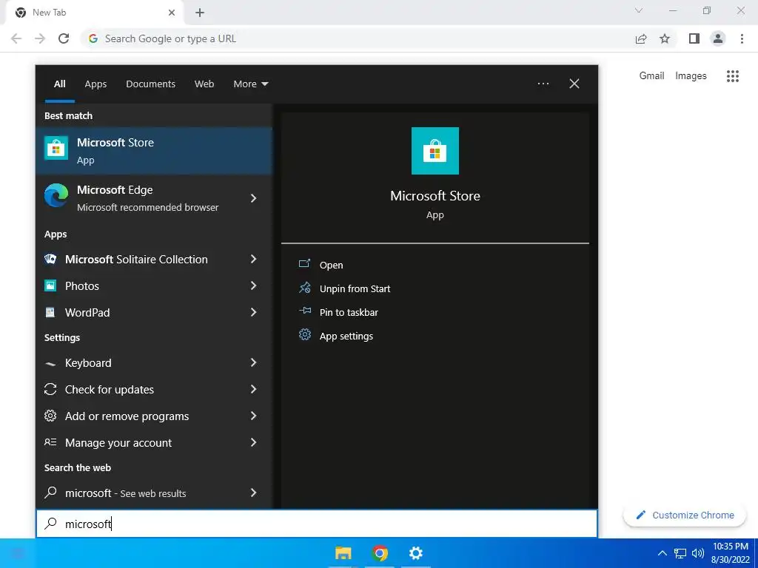Switch to the Documents filter tab
Image resolution: width=758 pixels, height=568 pixels.
click(150, 84)
